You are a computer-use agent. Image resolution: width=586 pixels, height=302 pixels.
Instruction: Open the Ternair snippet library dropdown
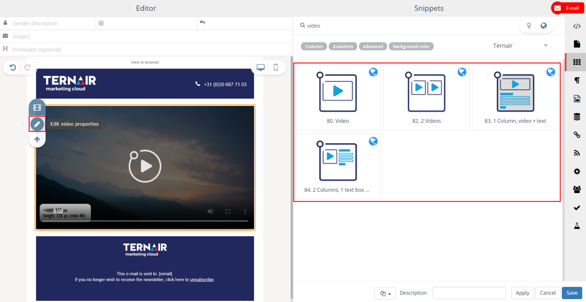click(520, 46)
